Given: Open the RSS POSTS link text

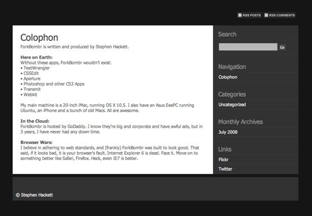Looking at the screenshot, I should (252, 15).
